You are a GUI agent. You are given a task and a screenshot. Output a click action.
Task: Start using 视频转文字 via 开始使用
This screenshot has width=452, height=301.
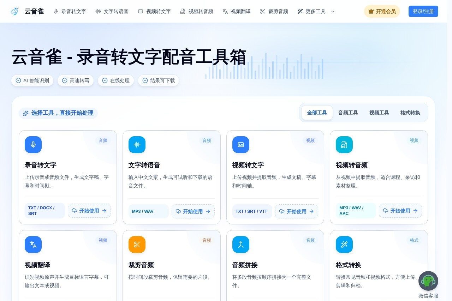pyautogui.click(x=297, y=211)
